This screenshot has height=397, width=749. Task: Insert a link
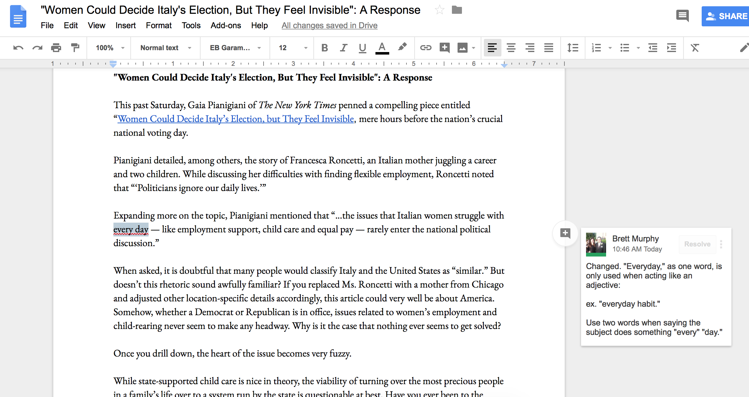[x=426, y=48]
